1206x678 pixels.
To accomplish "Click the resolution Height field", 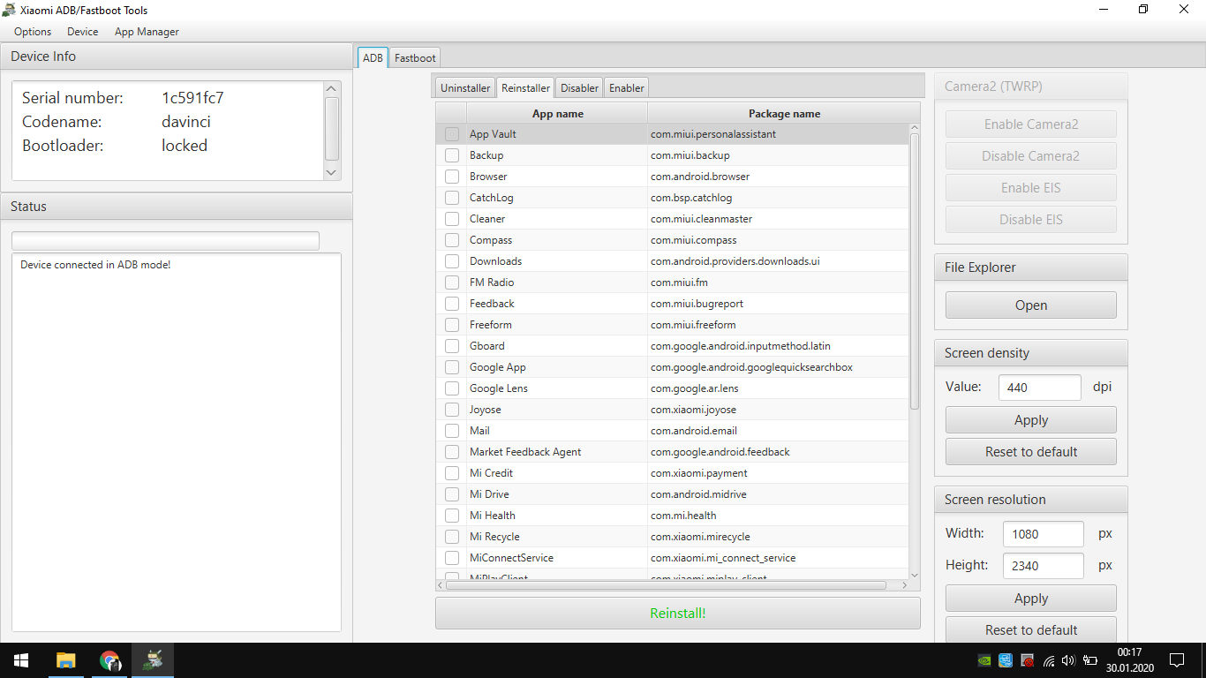I will tap(1044, 566).
